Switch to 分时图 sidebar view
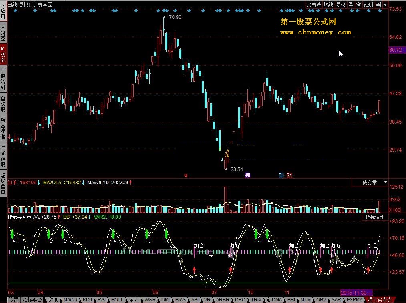This screenshot has height=303, width=406. tap(3, 33)
